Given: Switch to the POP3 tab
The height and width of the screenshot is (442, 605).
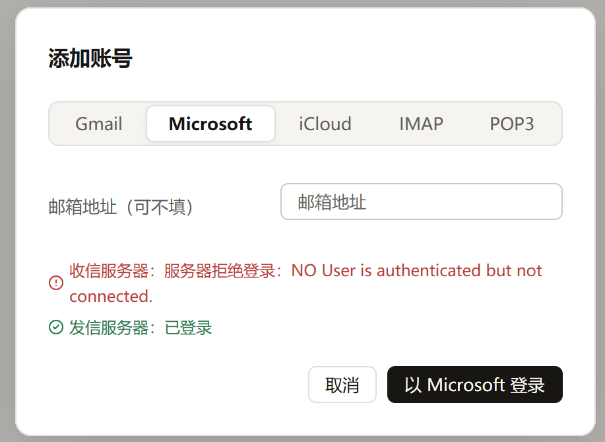Looking at the screenshot, I should [511, 124].
